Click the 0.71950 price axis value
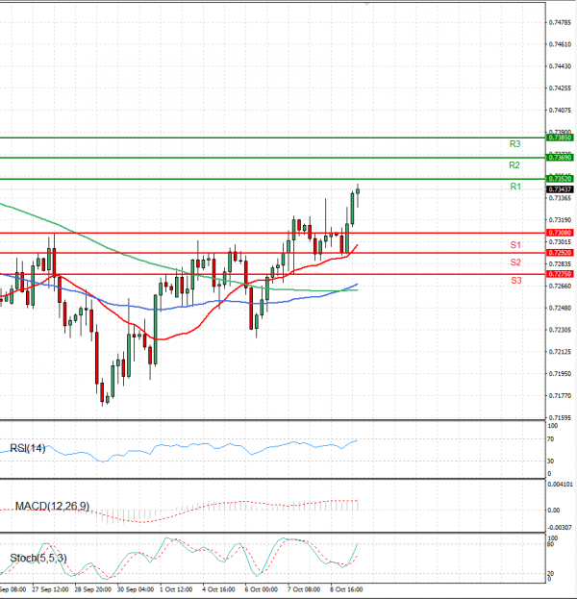This screenshot has height=599, width=577. click(x=560, y=374)
